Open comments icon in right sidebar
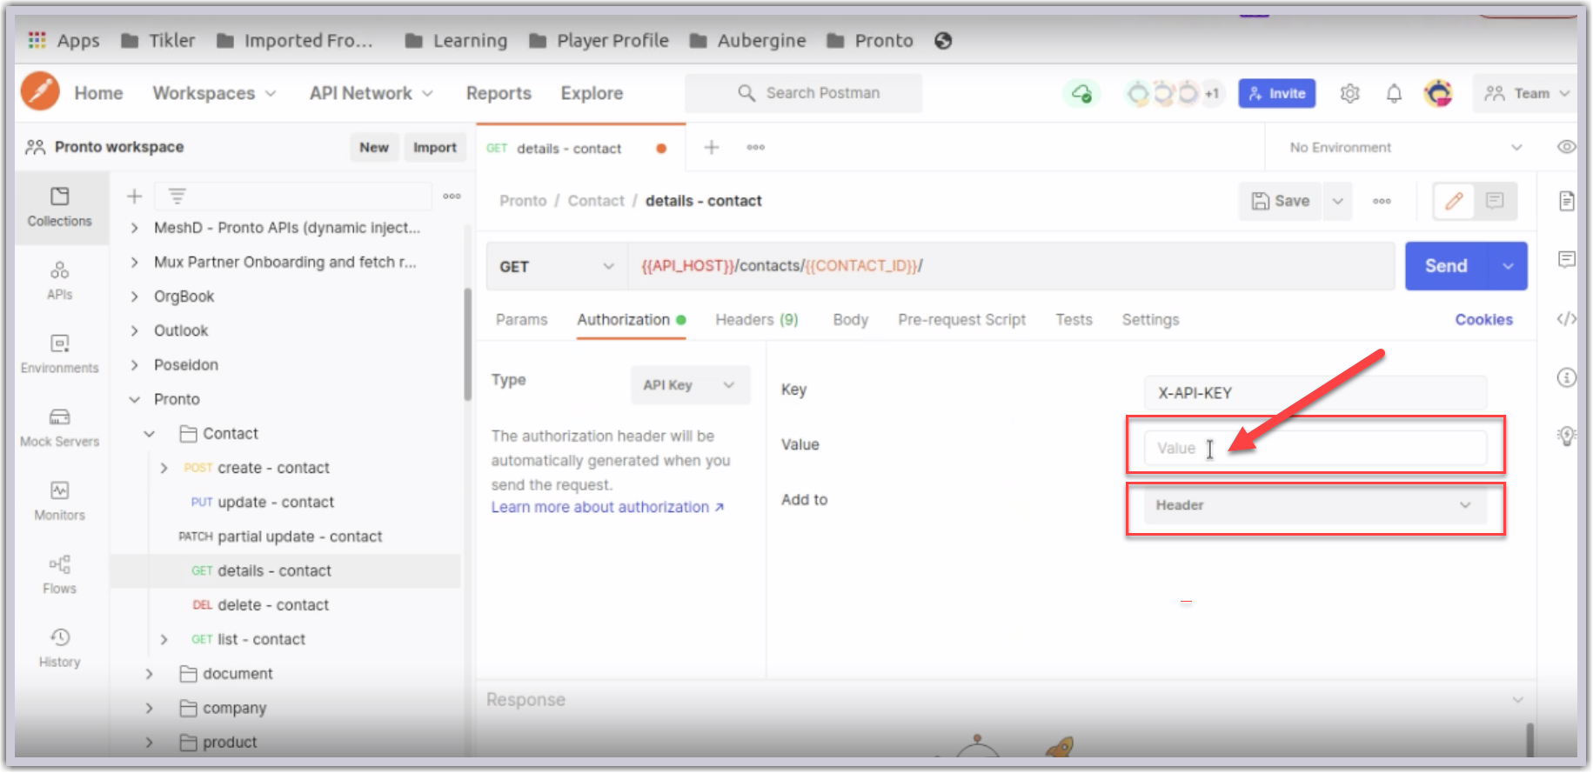The image size is (1593, 773). pos(1566,259)
